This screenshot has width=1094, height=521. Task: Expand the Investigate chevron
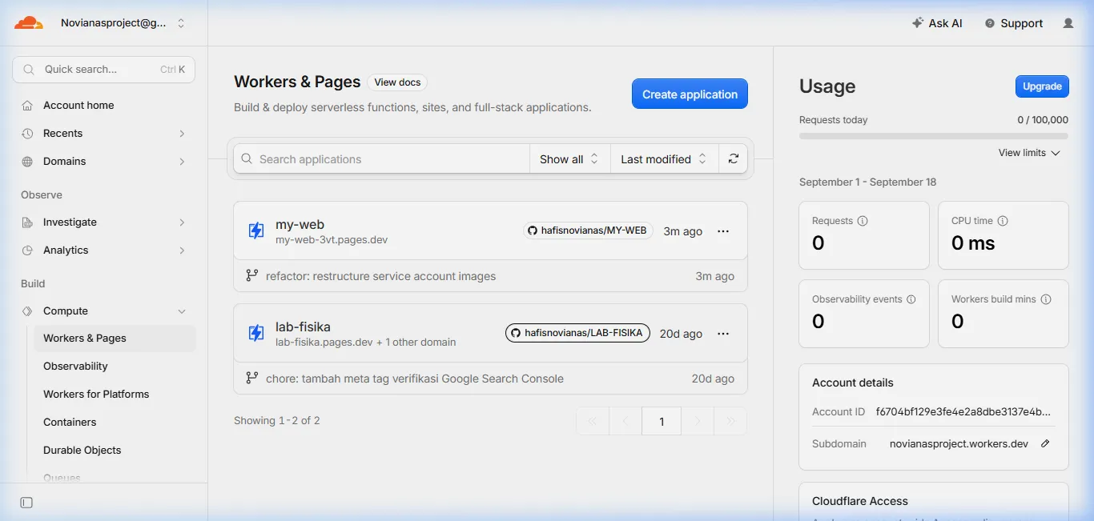[182, 222]
